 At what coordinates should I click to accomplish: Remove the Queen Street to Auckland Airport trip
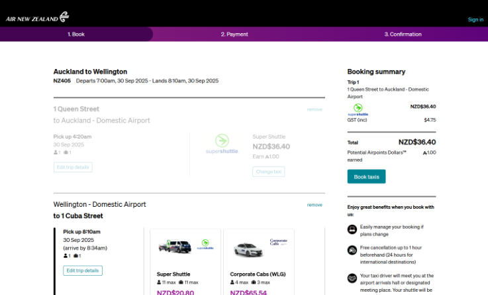315,109
